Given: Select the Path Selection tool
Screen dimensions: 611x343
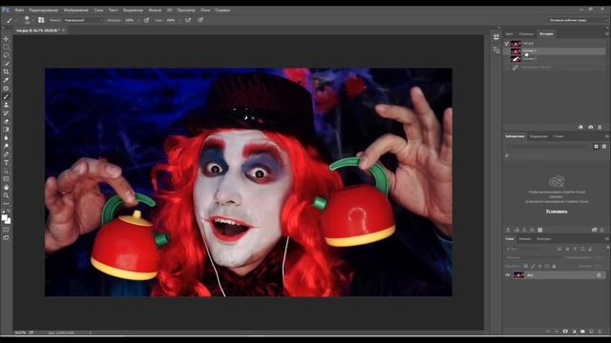Looking at the screenshot, I should (6, 171).
